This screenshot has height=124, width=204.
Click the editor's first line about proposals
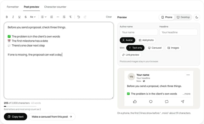[x=37, y=27]
